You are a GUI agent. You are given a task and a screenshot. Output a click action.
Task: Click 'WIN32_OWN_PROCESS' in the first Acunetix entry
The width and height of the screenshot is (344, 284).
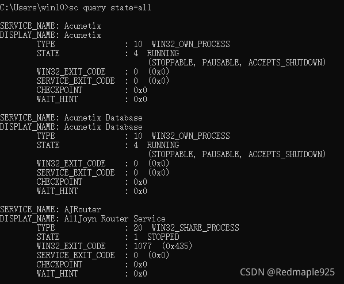tap(190, 44)
